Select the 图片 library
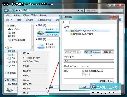The image size is (127, 97). (12, 55)
